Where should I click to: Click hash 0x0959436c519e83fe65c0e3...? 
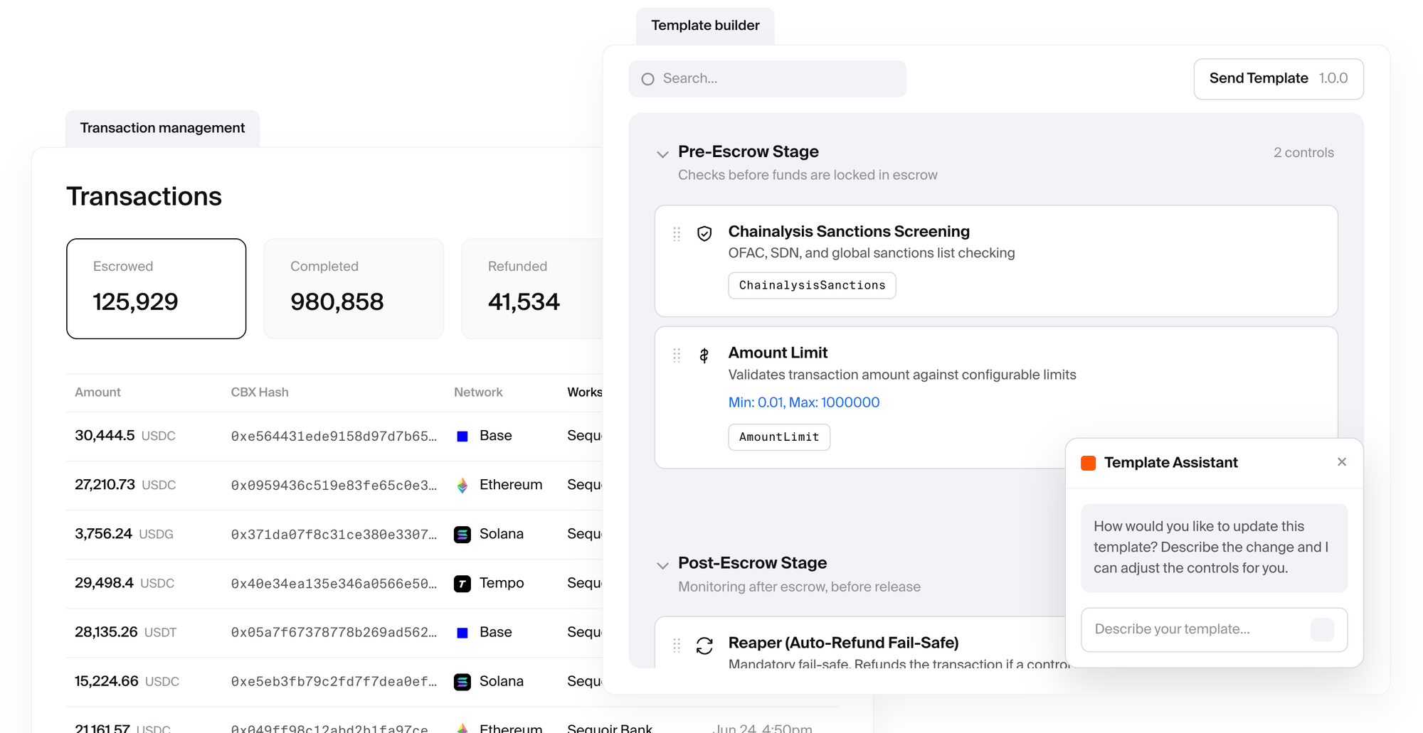coord(334,485)
